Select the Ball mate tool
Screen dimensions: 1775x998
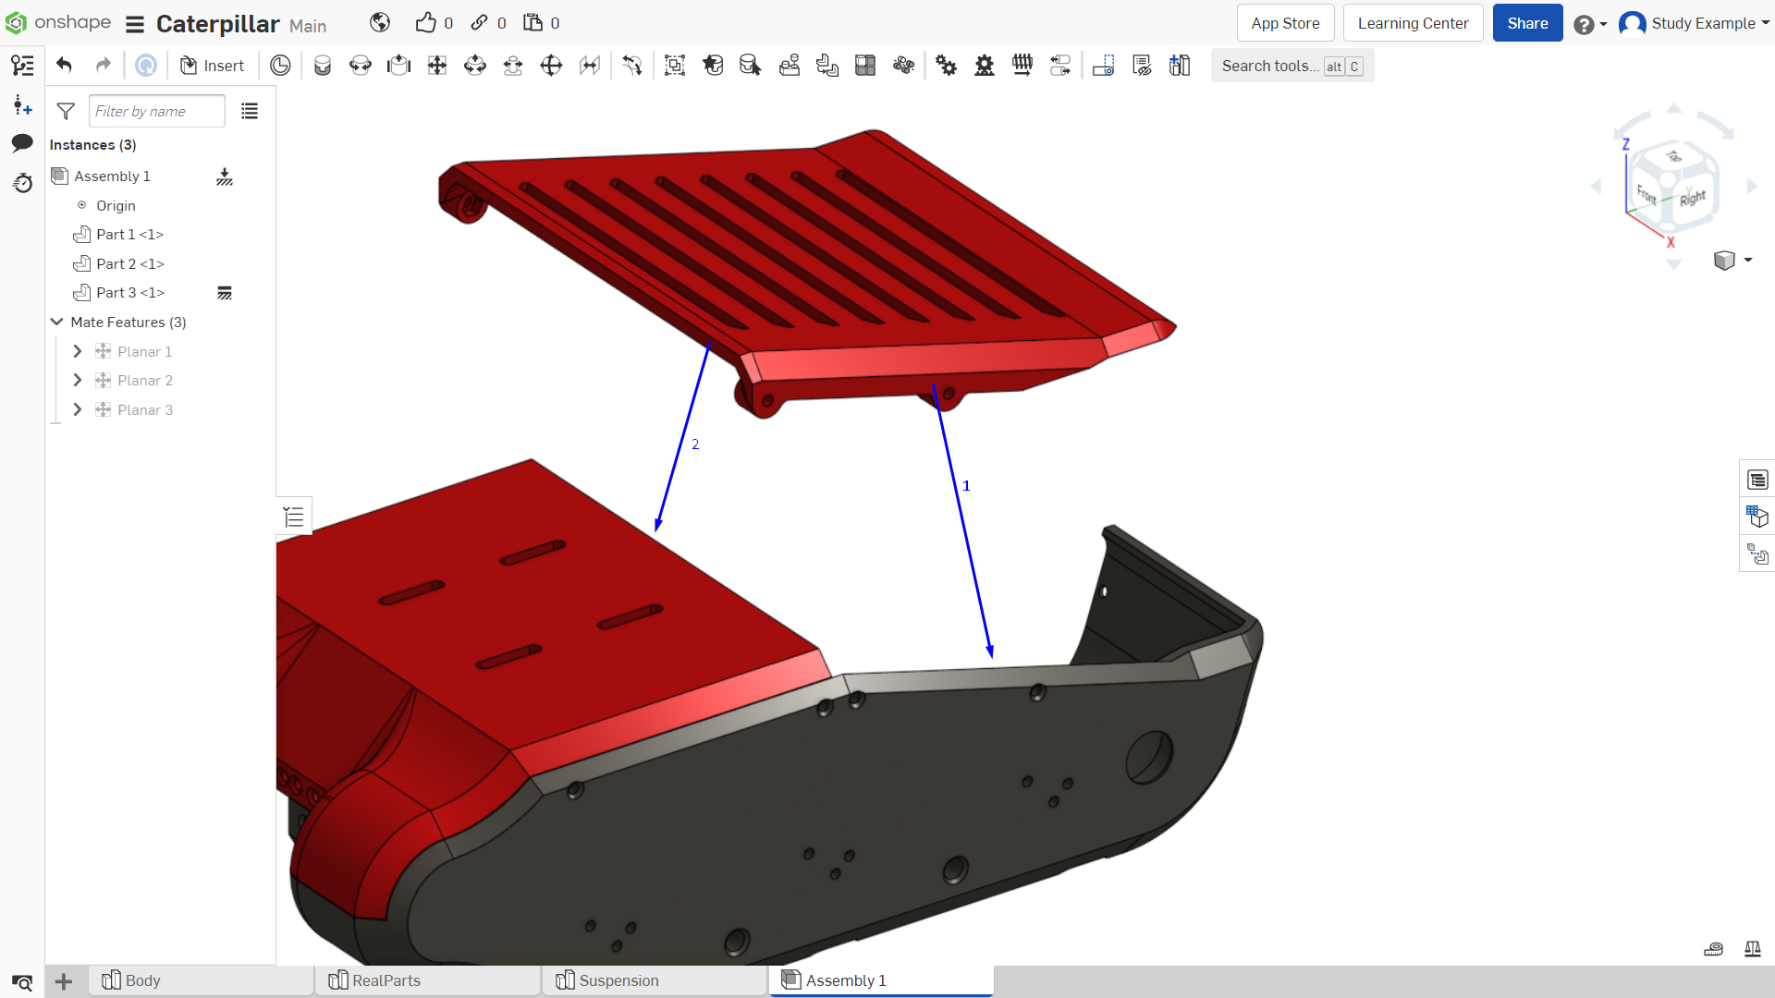pyautogui.click(x=551, y=65)
